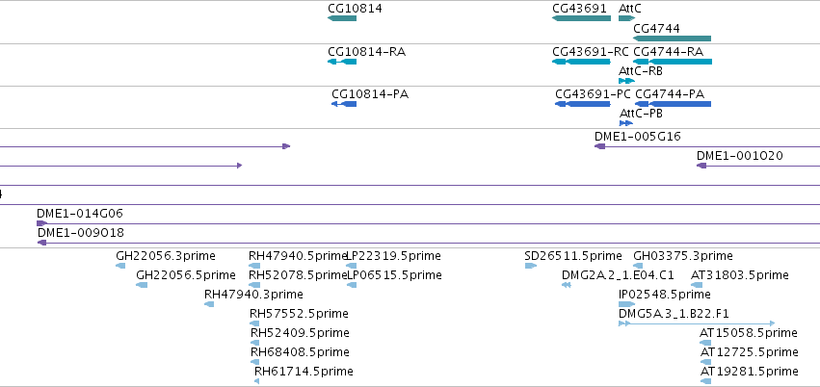Select the CG4744-PA protein feature
Image resolution: width=820 pixels, height=387 pixels.
pyautogui.click(x=673, y=104)
